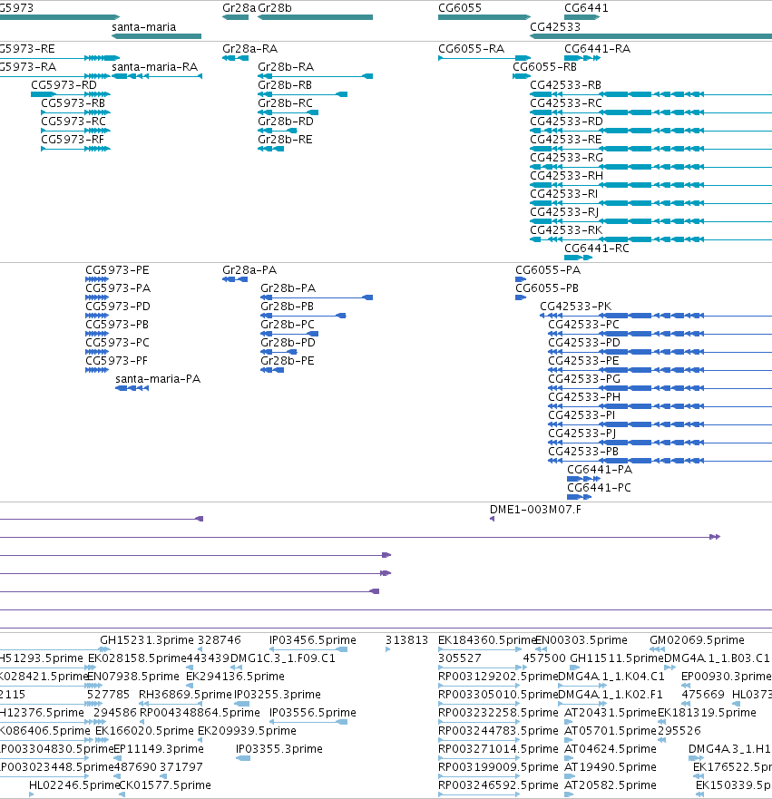Image resolution: width=772 pixels, height=799 pixels.
Task: Click protein label CG6055-PA
Action: 548,270
